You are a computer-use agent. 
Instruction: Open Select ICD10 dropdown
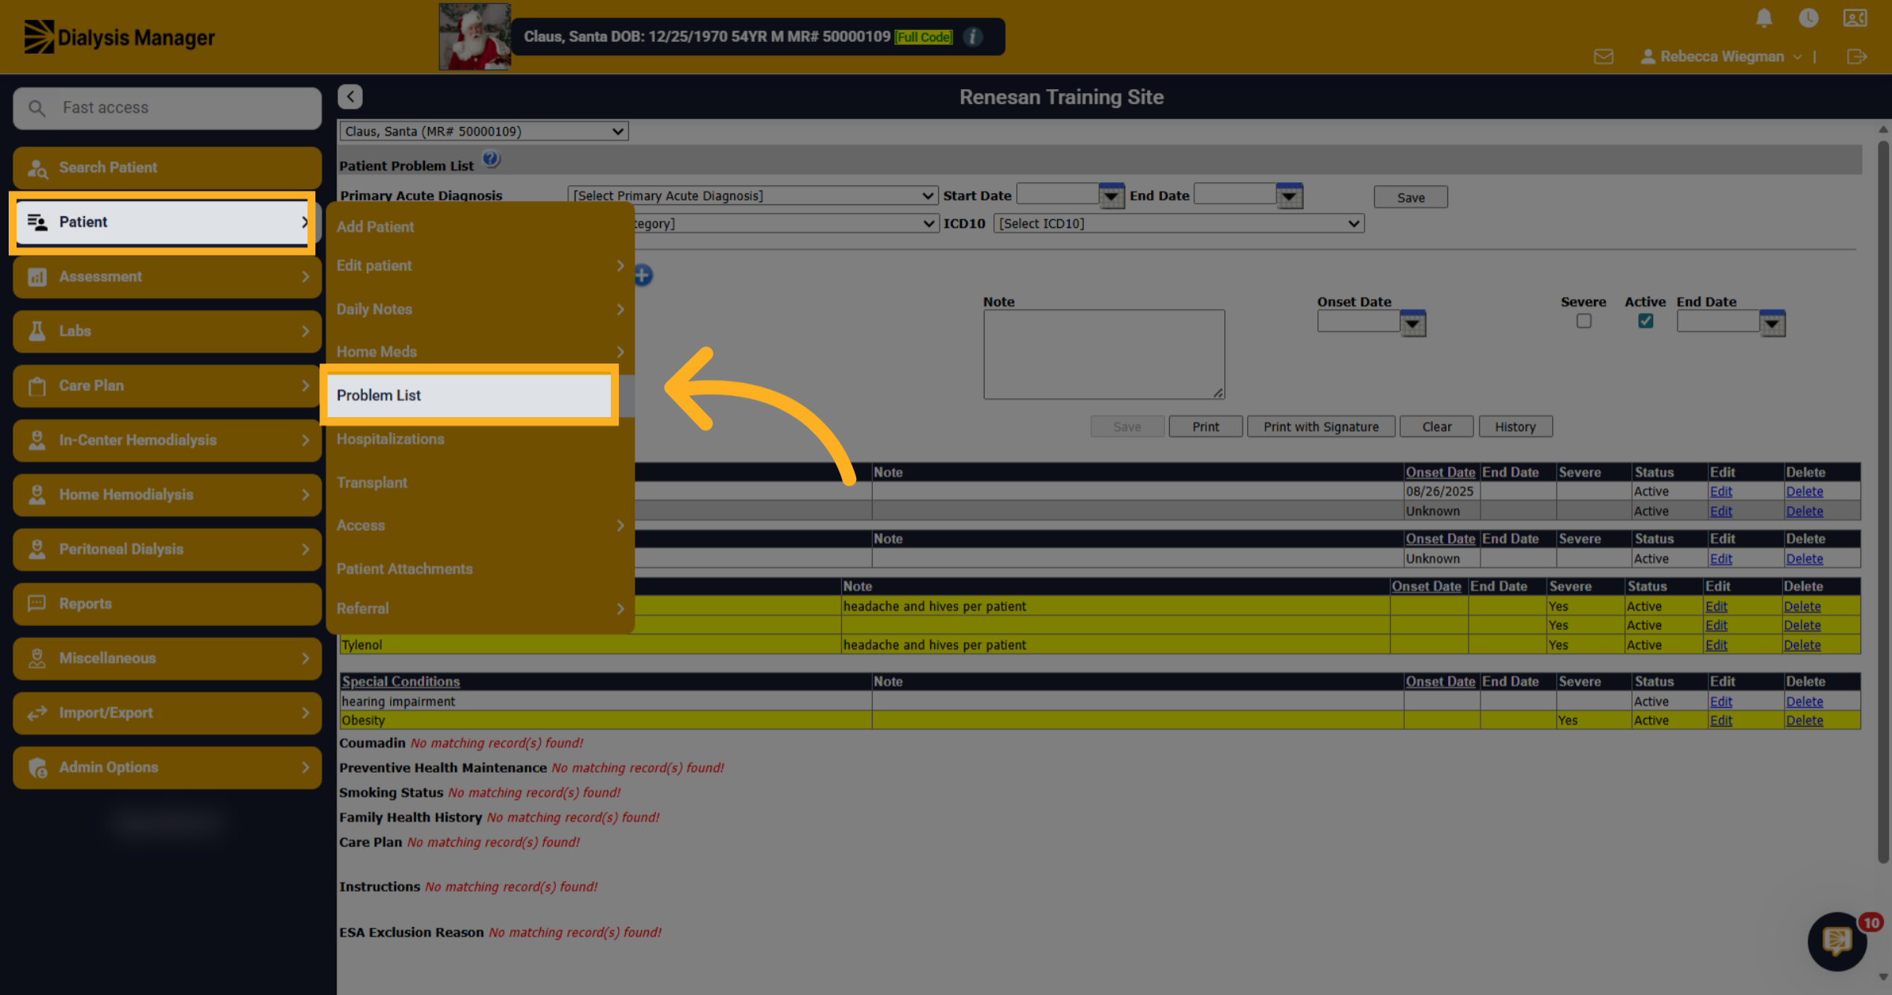(x=1179, y=223)
